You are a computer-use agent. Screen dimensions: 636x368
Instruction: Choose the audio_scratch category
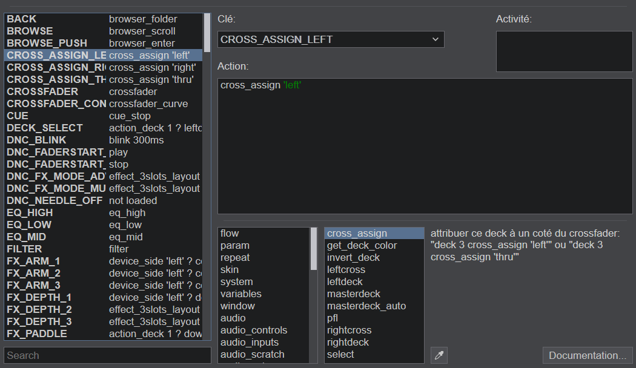(x=263, y=355)
